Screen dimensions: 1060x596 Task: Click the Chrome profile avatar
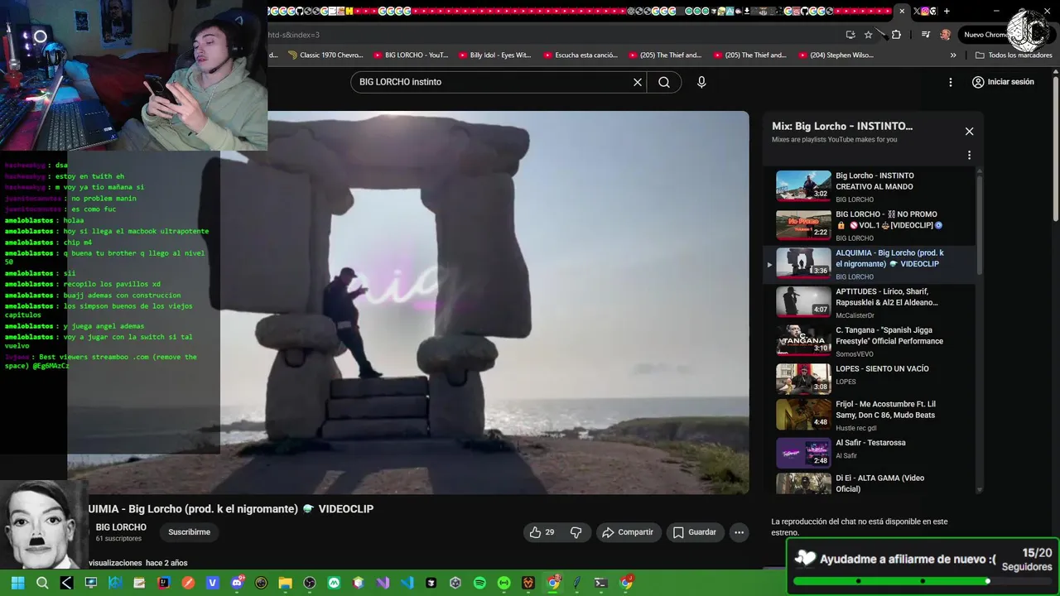pyautogui.click(x=946, y=35)
